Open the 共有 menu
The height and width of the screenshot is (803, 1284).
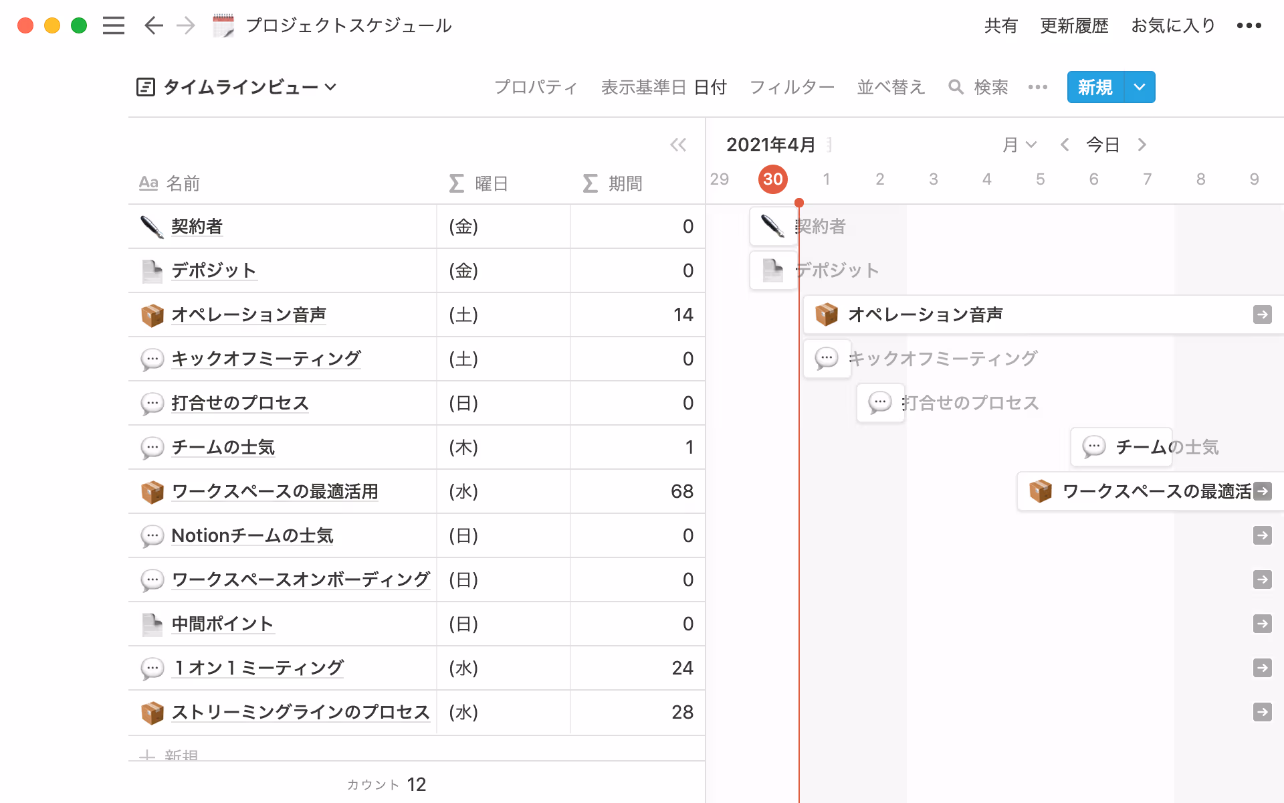click(1000, 25)
